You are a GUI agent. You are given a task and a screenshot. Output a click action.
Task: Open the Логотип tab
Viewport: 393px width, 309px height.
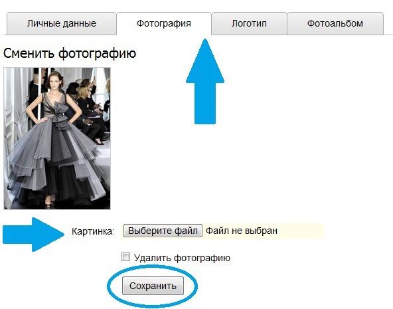click(249, 23)
